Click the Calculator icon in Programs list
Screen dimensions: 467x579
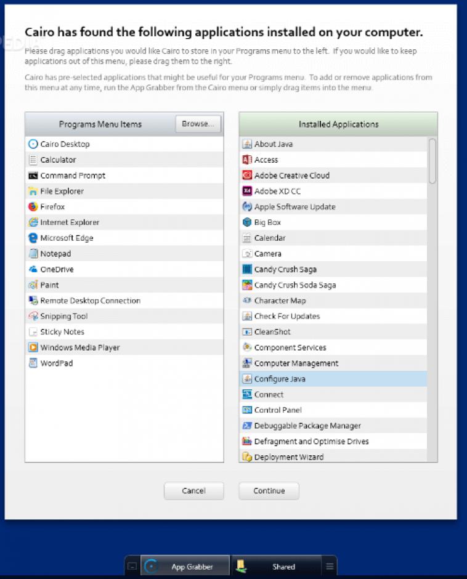33,160
